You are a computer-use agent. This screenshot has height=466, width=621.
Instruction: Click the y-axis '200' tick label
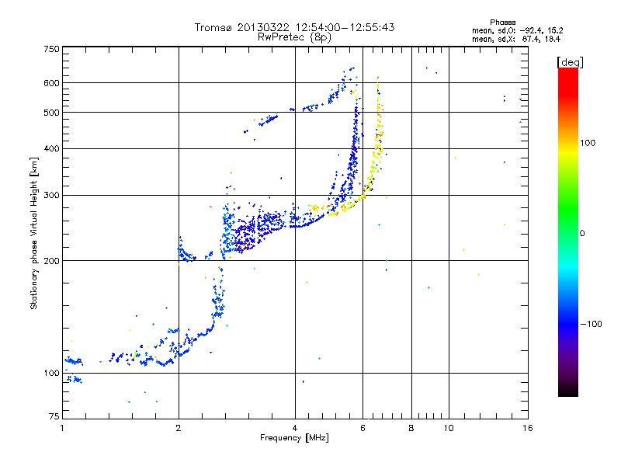(51, 261)
